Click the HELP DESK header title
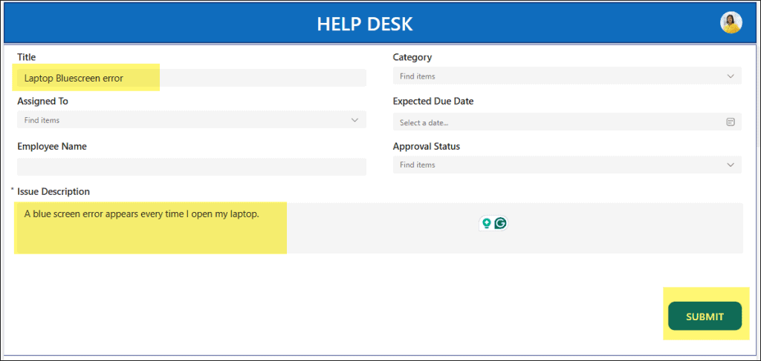 pyautogui.click(x=364, y=24)
